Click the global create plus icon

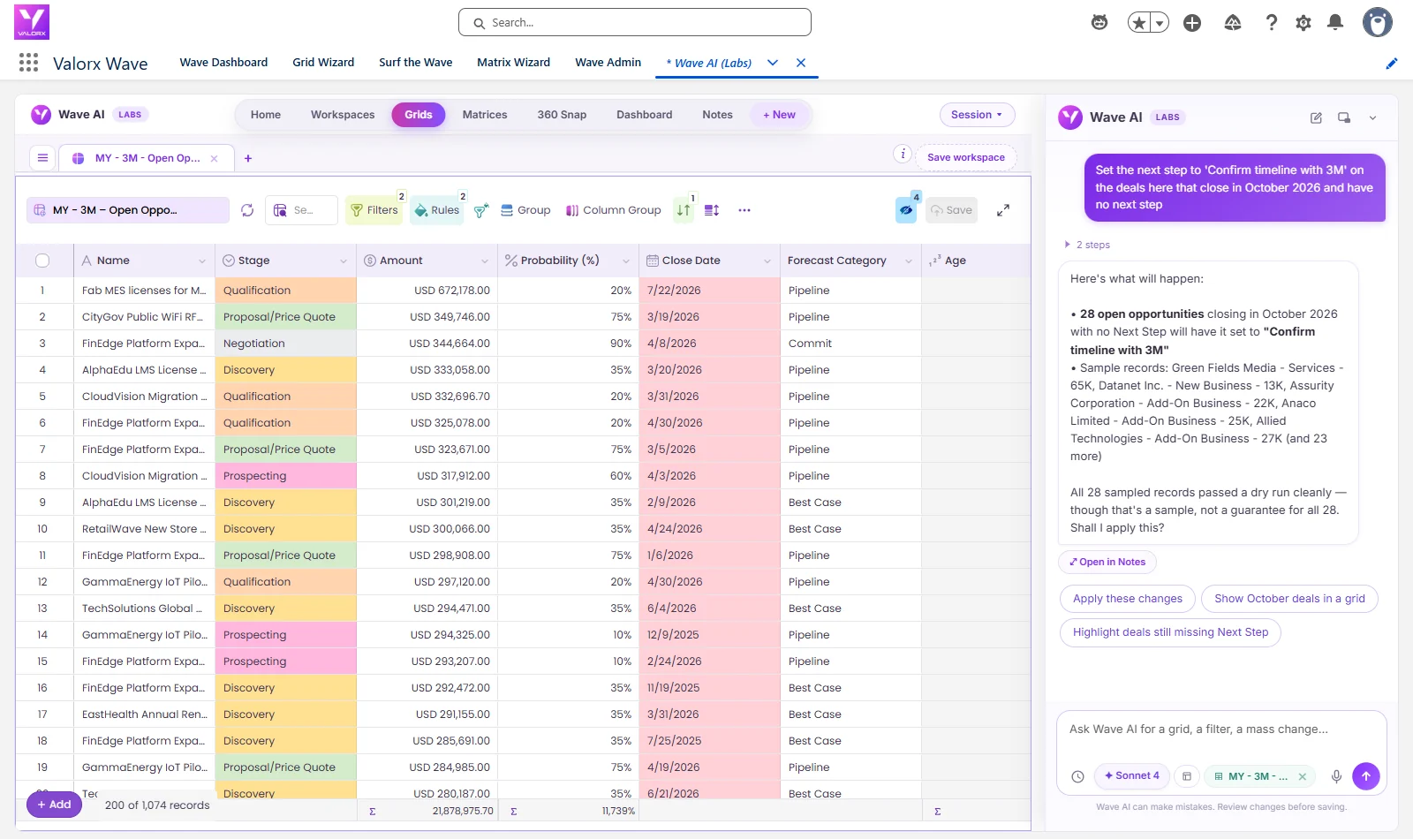pyautogui.click(x=1192, y=23)
